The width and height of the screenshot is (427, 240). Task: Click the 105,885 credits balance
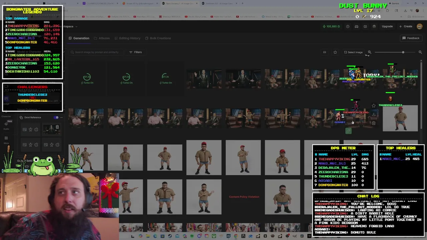[x=331, y=26]
